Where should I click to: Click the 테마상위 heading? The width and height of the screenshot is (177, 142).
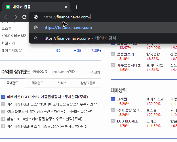[x=119, y=90]
